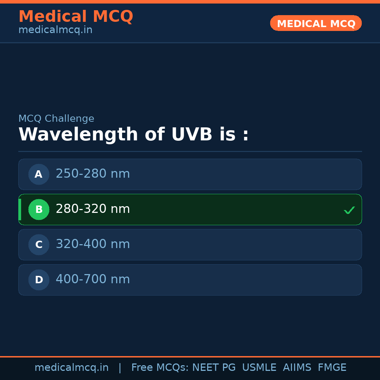Open medicalmcq.in link in footer
Screen dimensions: 380x380
[71, 368]
